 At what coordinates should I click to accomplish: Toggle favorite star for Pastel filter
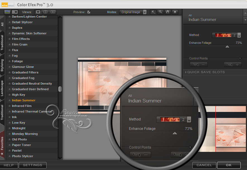coord(9,150)
